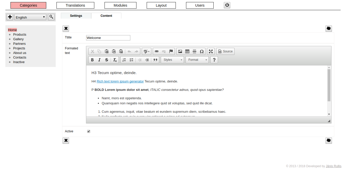The image size is (346, 170).
Task: Click the power logout icon
Action: coord(227,5)
